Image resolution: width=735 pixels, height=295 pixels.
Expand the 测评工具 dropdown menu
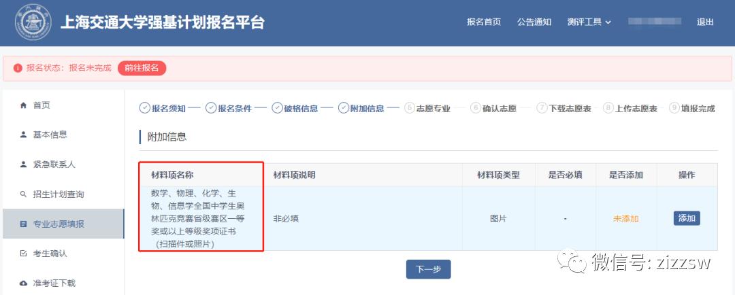coord(589,22)
